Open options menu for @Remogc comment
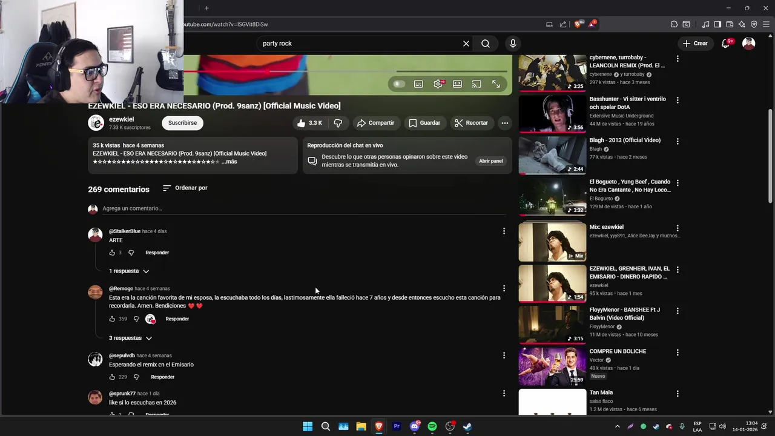 504,288
